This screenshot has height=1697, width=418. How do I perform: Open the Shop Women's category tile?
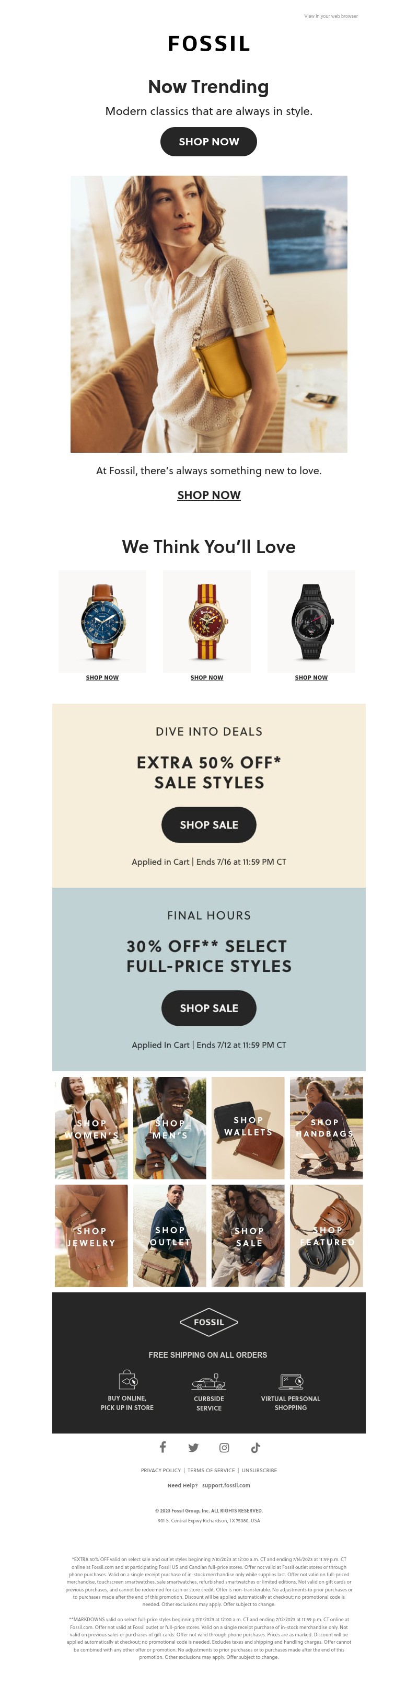click(x=91, y=1128)
